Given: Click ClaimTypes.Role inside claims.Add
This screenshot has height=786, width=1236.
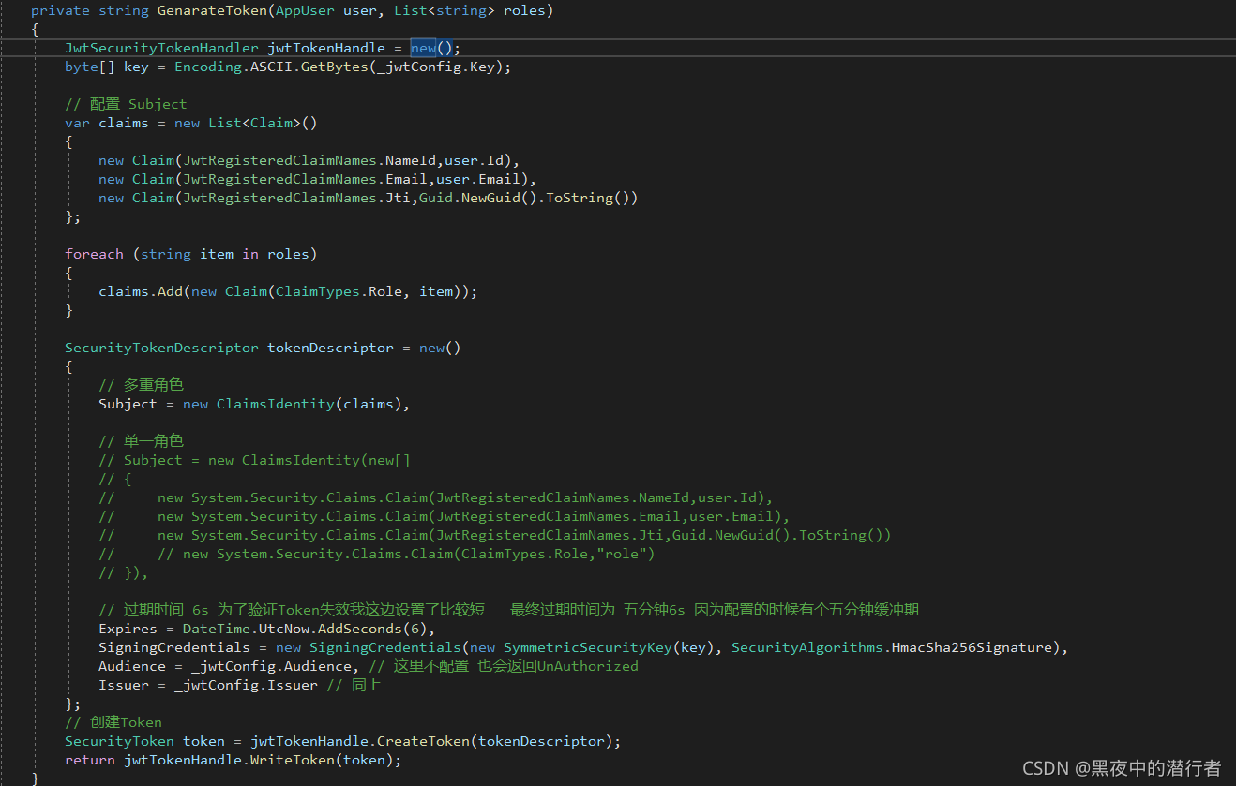Looking at the screenshot, I should pyautogui.click(x=339, y=291).
